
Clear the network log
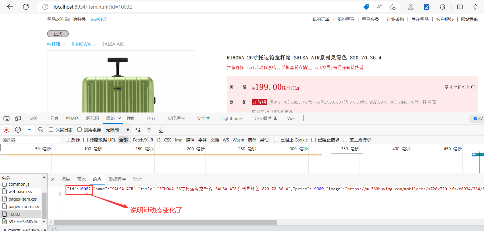point(18,130)
